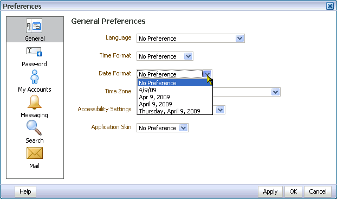Viewport: 337px width, 205px height.
Task: Open Search magnifying glass icon
Action: click(34, 127)
